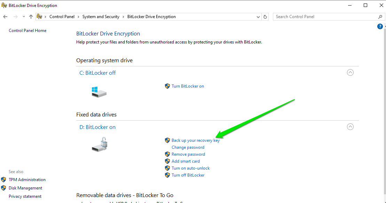Screen dimensions: 386x203
Task: Click the locked D: drive icon
Action: coord(100,144)
